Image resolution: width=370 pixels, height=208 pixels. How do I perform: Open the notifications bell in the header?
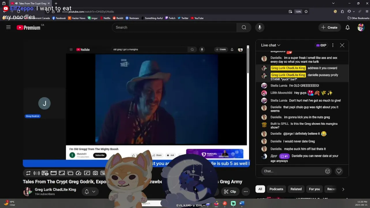348,27
